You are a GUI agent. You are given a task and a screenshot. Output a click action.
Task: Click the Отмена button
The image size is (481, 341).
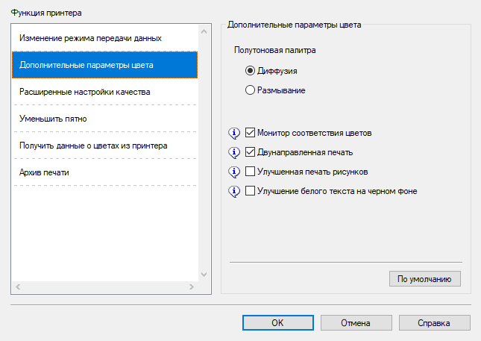tap(356, 323)
